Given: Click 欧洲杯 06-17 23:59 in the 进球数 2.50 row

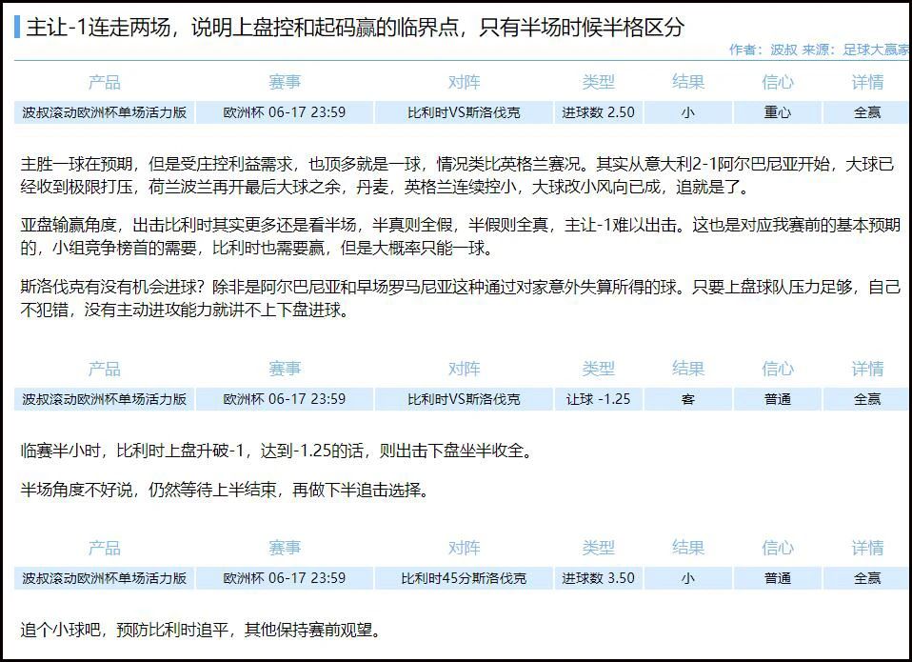Looking at the screenshot, I should (285, 112).
